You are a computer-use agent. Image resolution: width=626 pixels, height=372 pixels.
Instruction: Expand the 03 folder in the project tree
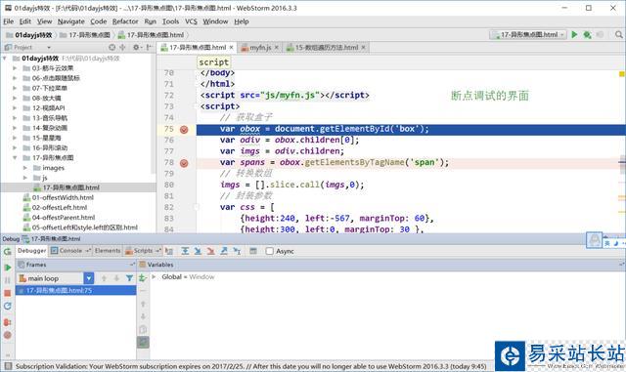coord(15,68)
